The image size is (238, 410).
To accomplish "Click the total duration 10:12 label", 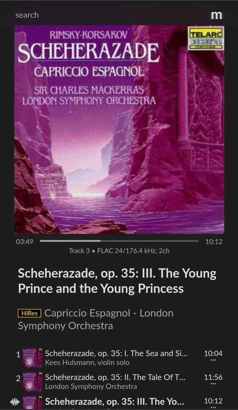I will [x=214, y=241].
